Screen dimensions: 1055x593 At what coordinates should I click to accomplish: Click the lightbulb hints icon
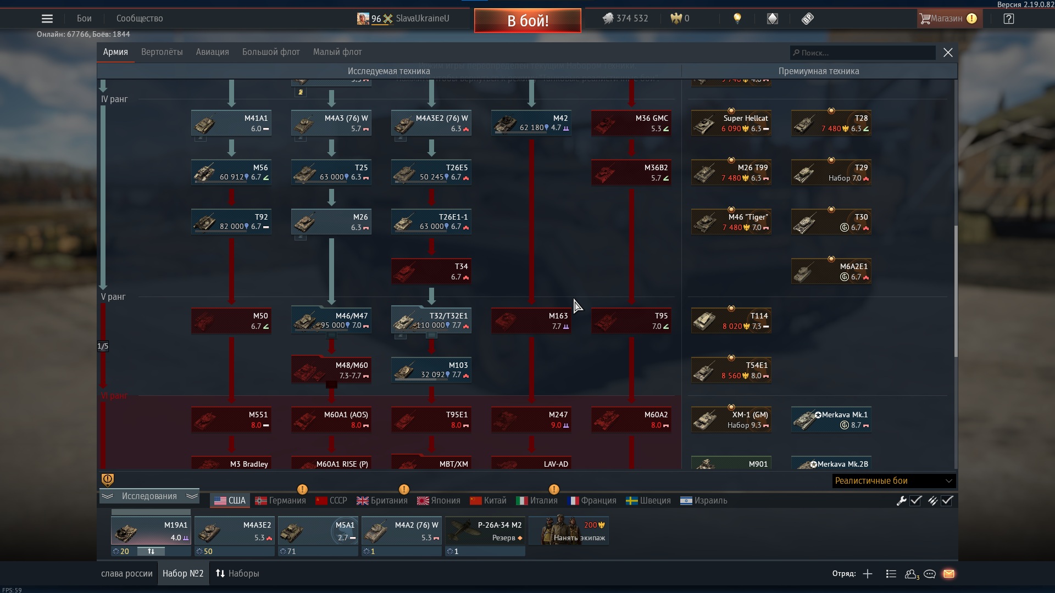coord(737,19)
